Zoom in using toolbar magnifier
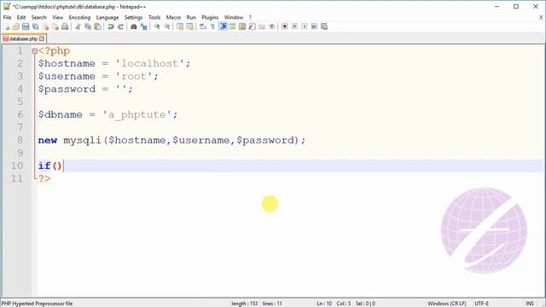This screenshot has height=307, width=546. pos(157,26)
